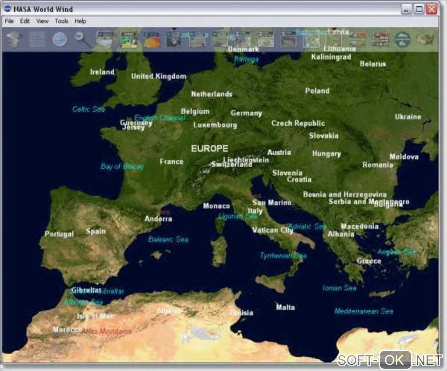Click the United Kingdom map label
The width and height of the screenshot is (447, 371).
click(159, 76)
